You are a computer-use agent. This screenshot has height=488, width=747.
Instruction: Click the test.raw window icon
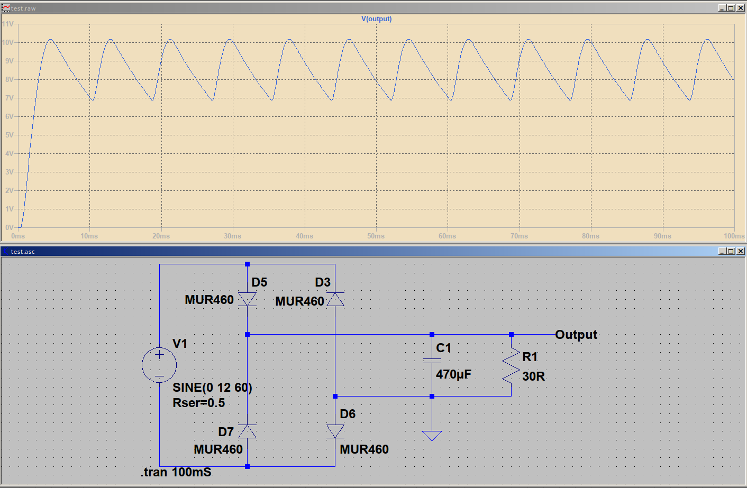[x=6, y=8]
